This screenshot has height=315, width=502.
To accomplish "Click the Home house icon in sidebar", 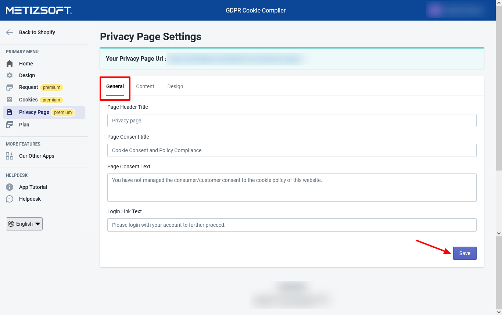I will point(10,64).
